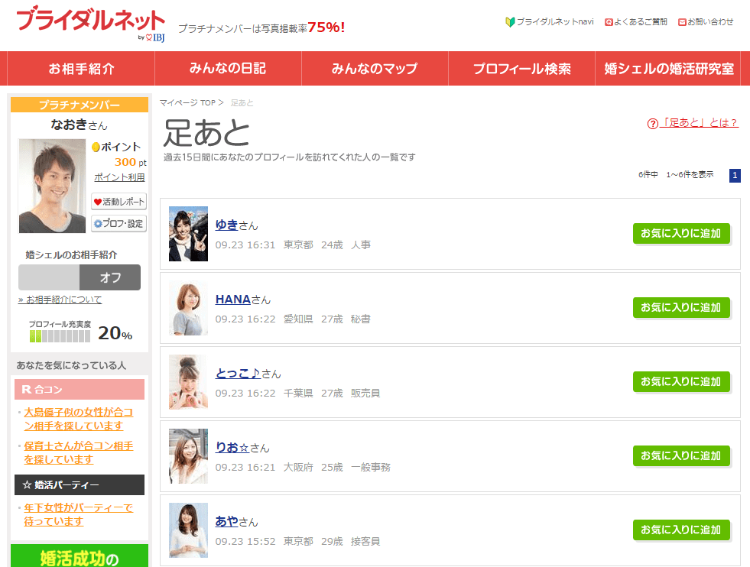Open お問い合わせ contact mail link
The width and height of the screenshot is (750, 567).
706,22
